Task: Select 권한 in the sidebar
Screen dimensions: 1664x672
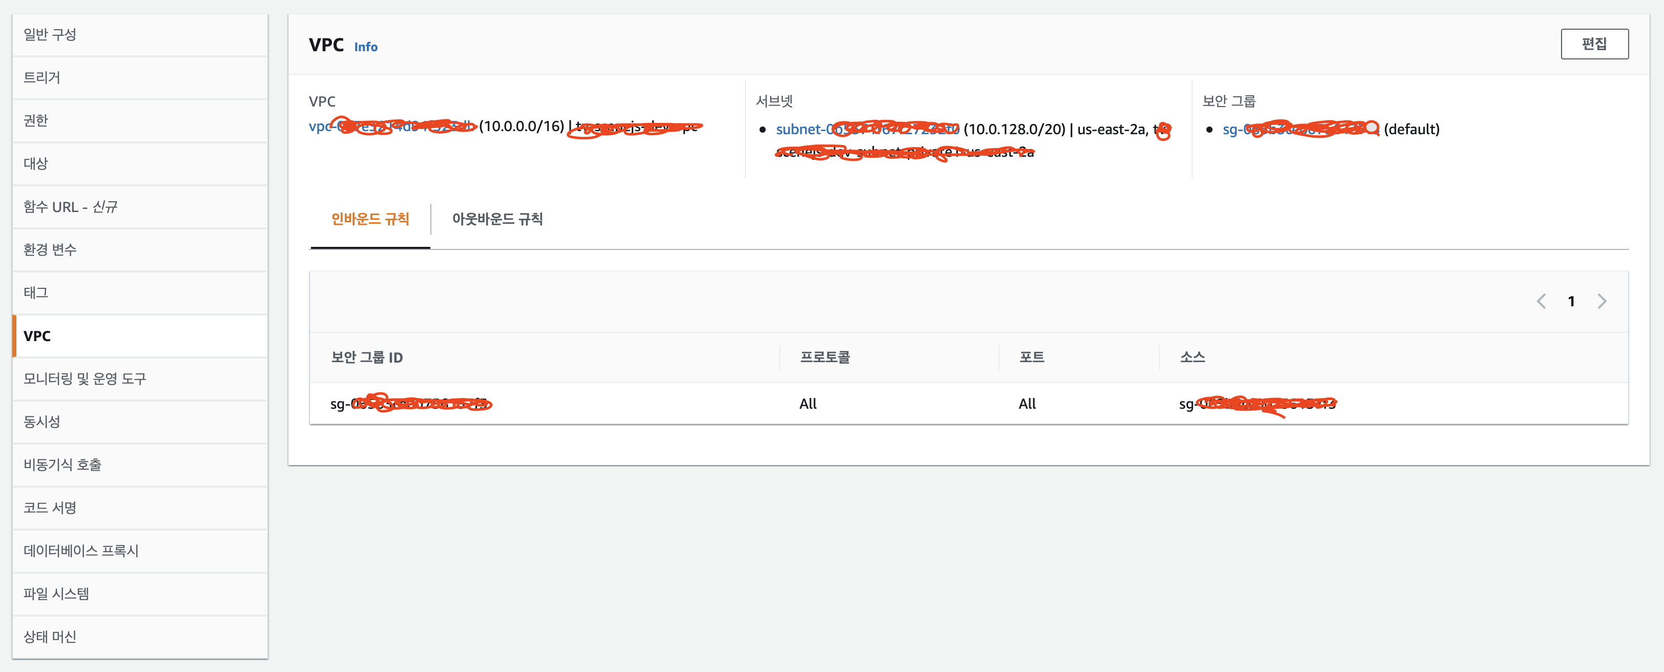Action: tap(36, 121)
